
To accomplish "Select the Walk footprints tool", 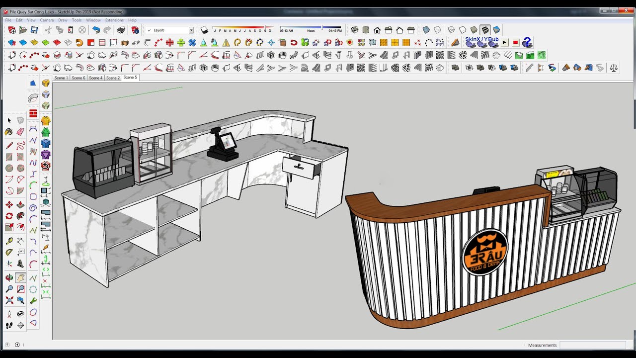I will pos(9,326).
